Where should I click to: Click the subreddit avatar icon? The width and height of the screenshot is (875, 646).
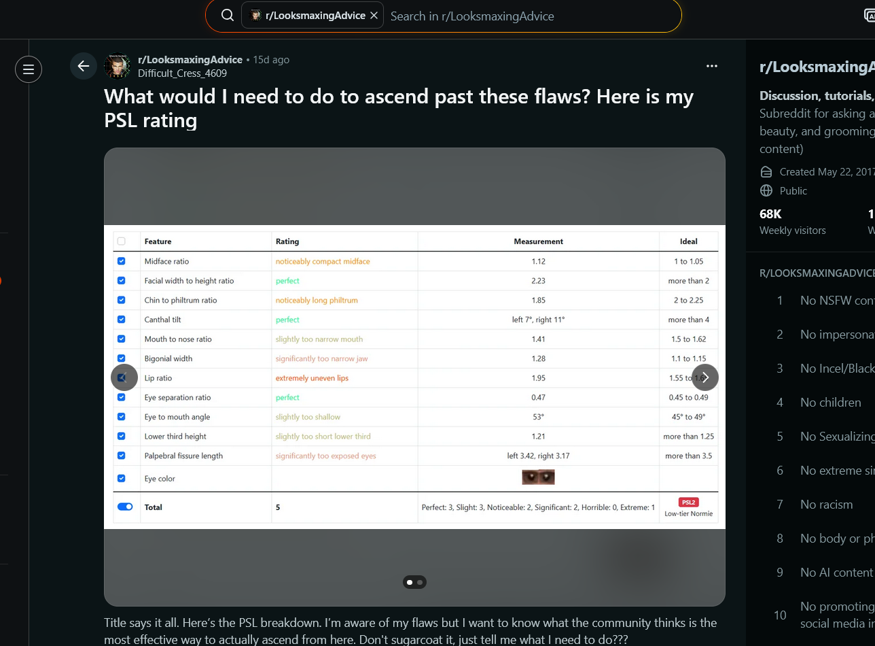tap(117, 66)
